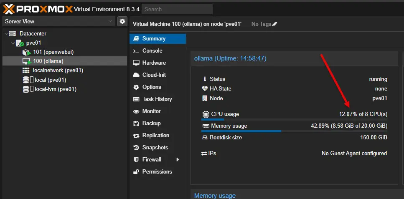Click the 101 openwebui container icon

pos(27,52)
